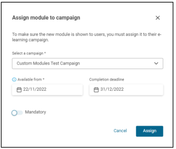Click the info icon beside Available from
Image resolution: width=176 pixels, height=149 pixels.
point(14,79)
